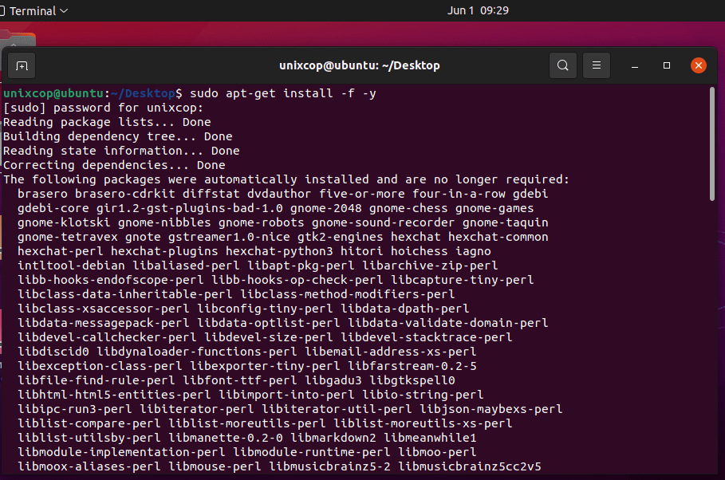Screen dimensions: 725x480
Task: Click the unixcop@ubuntu: ~/Desktop title bar
Action: pos(359,65)
